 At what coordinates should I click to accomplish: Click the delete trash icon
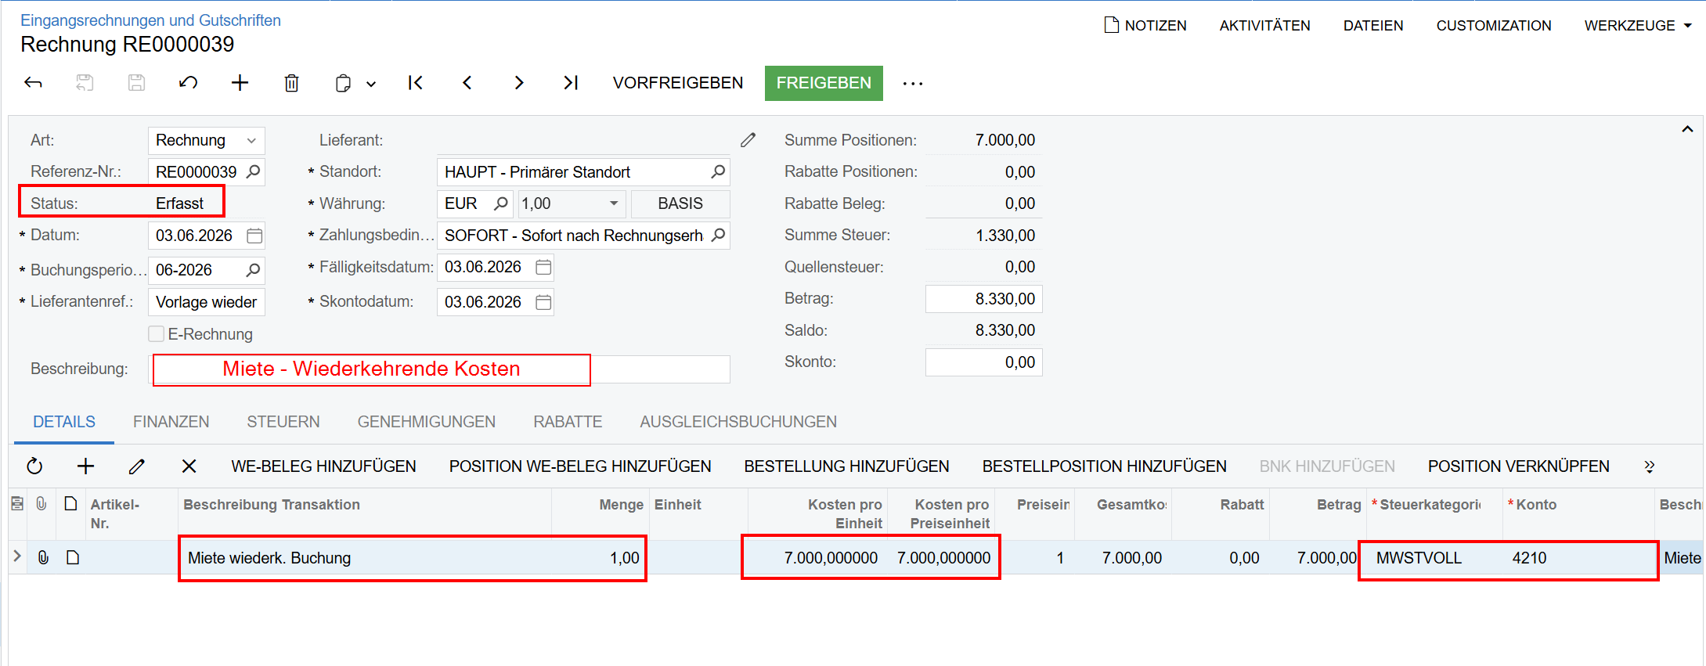tap(291, 82)
